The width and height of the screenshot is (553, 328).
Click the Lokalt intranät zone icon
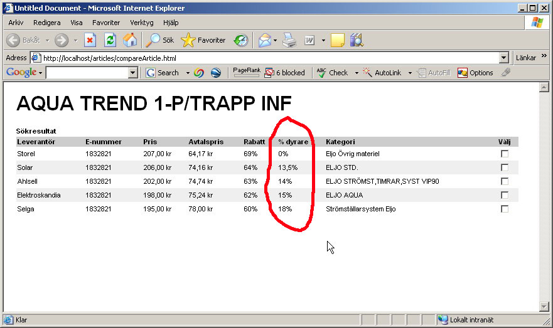point(443,320)
